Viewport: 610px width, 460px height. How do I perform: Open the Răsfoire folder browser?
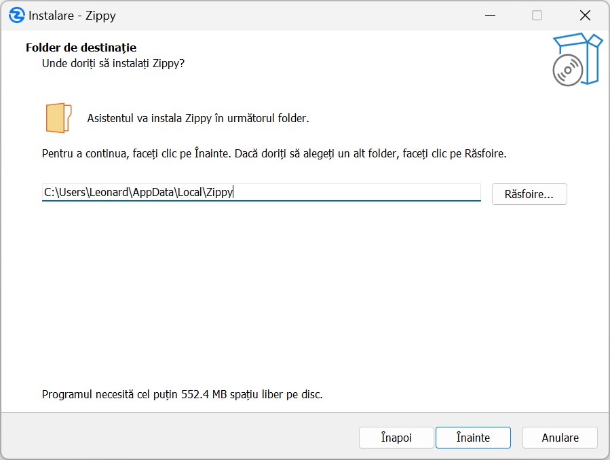click(529, 194)
